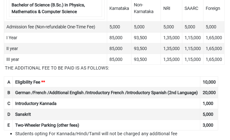This screenshot has width=230, height=140.
Task: Select the Karnataka column header
Action: (x=119, y=8)
